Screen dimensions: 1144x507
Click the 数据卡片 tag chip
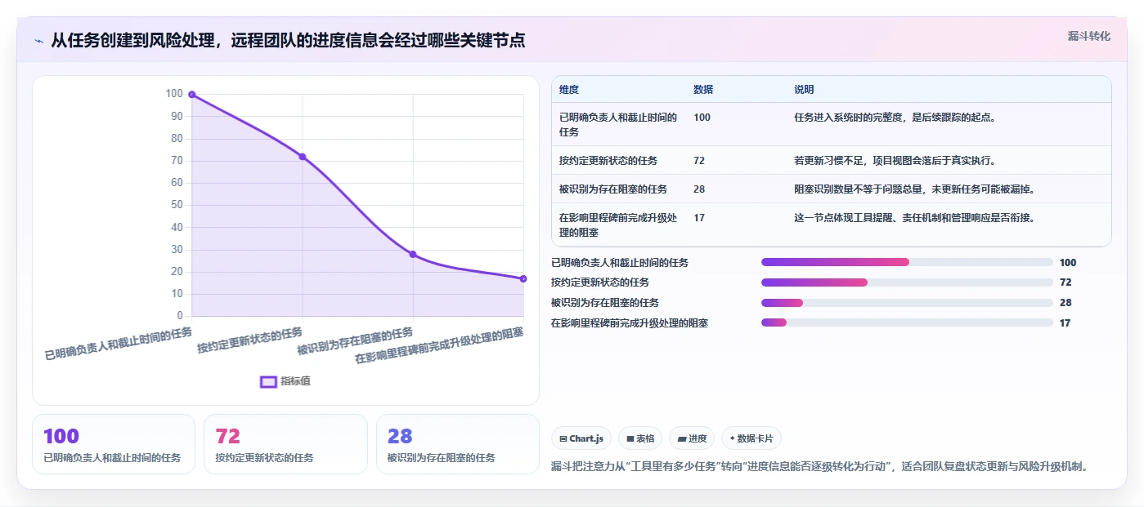[751, 438]
